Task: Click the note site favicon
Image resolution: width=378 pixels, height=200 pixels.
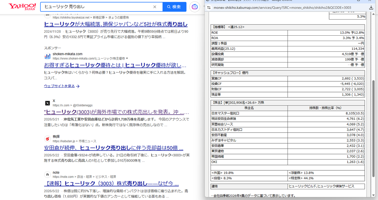Action: pyautogui.click(x=48, y=174)
